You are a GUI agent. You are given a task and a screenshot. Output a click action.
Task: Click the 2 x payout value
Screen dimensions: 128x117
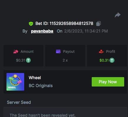tap(65, 60)
